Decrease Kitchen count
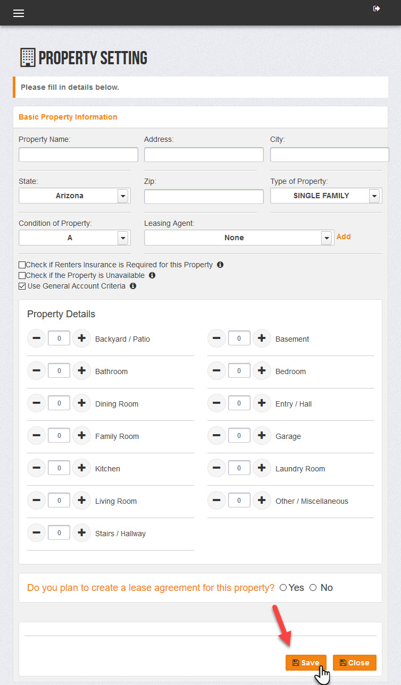This screenshot has height=685, width=401. click(36, 468)
